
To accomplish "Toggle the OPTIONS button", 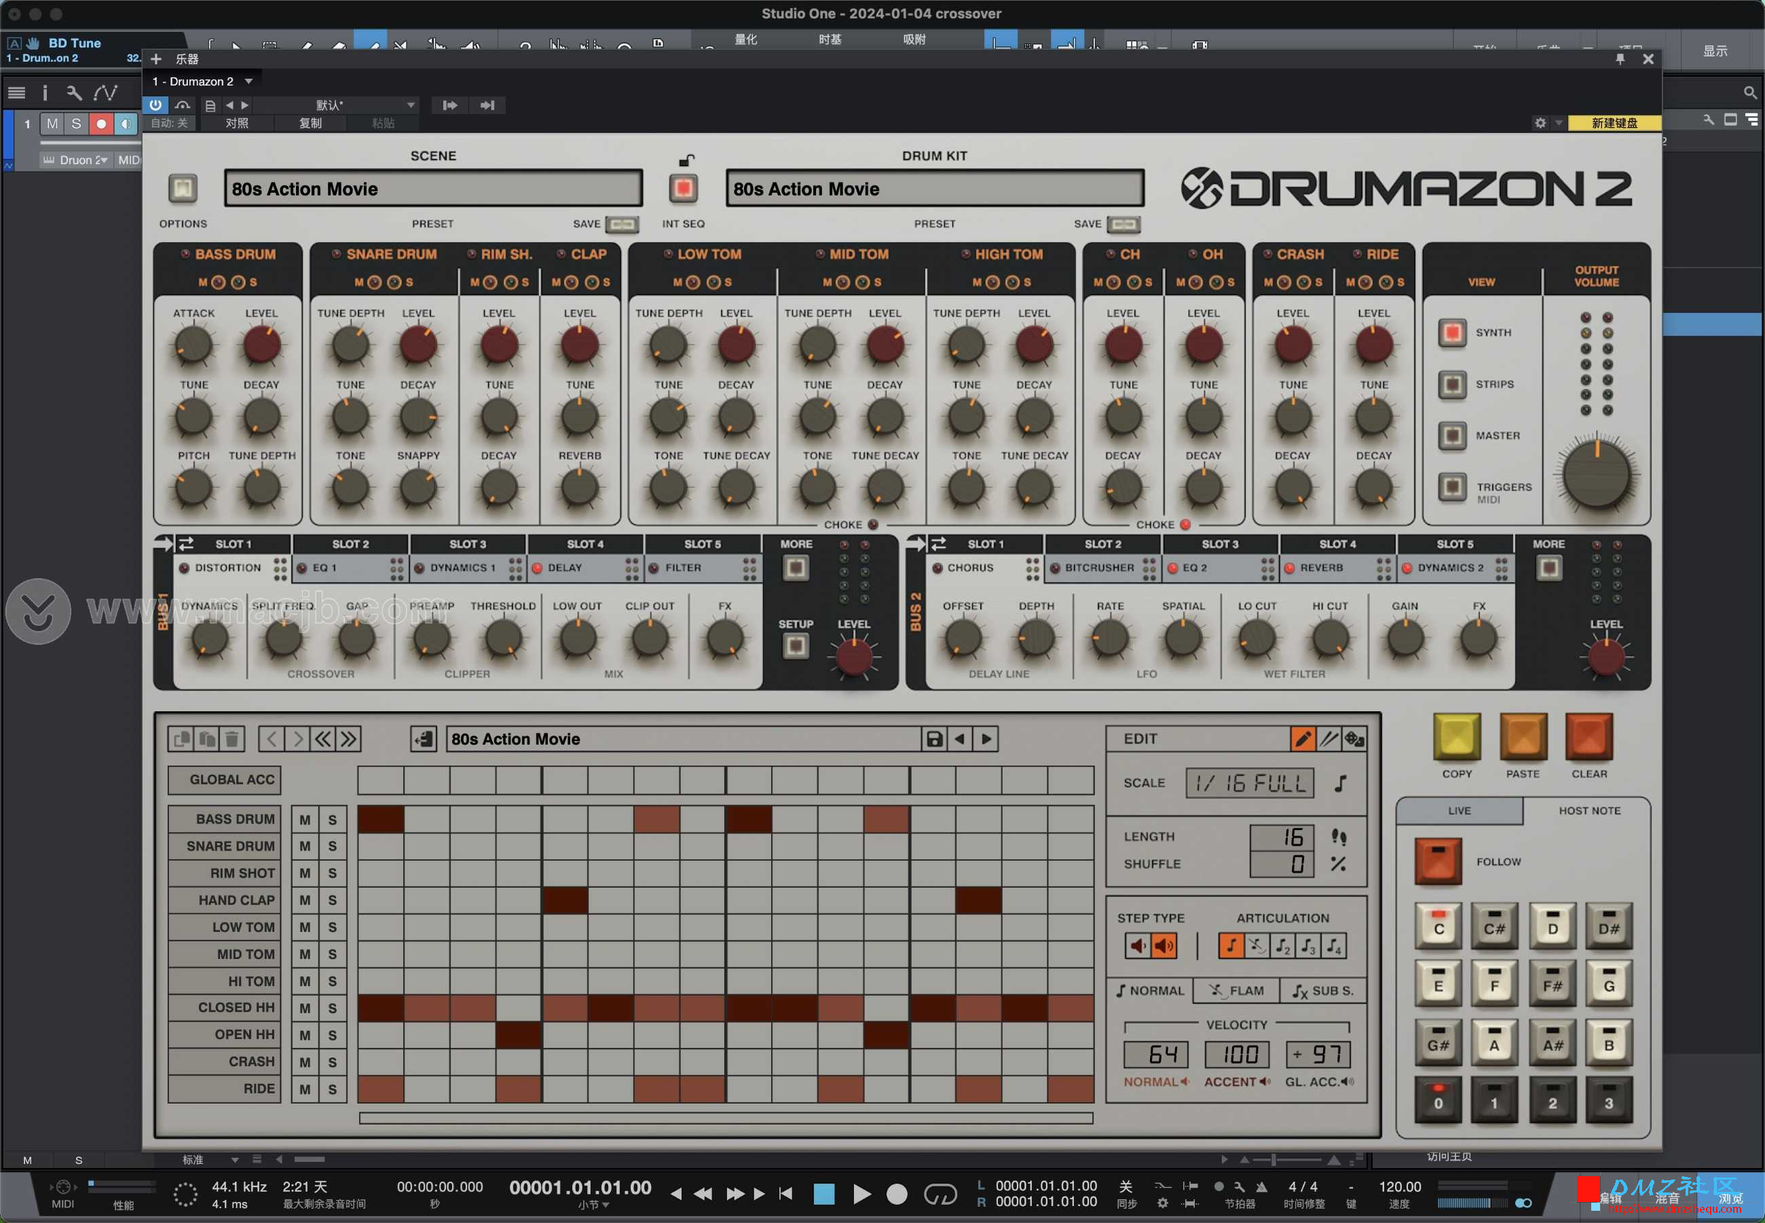I will tap(183, 188).
